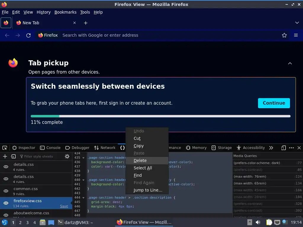Toggle visibility of firefoxview.css
Screen dimensions: 303x227
point(6,203)
